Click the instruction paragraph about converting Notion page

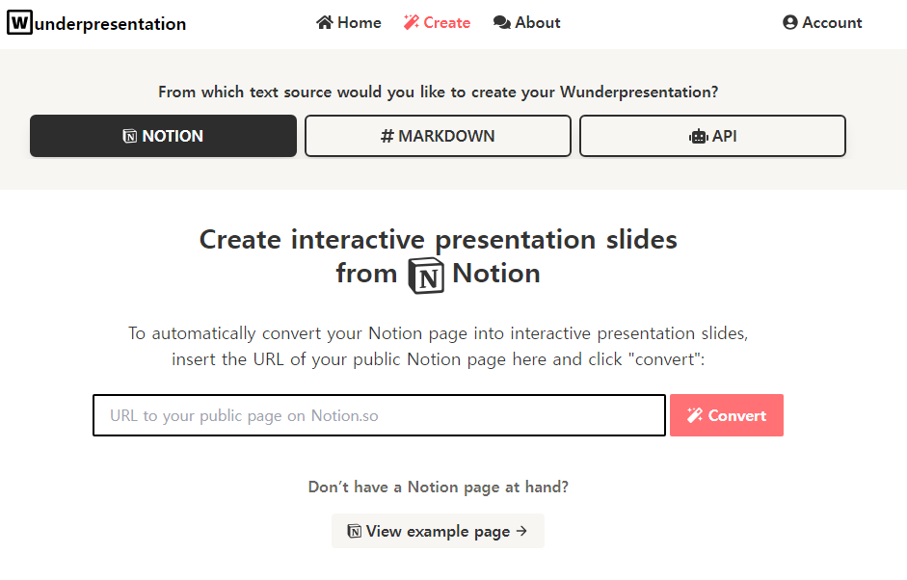pyautogui.click(x=438, y=346)
